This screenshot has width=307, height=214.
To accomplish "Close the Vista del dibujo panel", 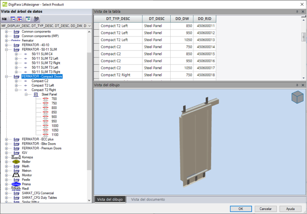I will pyautogui.click(x=303, y=85).
